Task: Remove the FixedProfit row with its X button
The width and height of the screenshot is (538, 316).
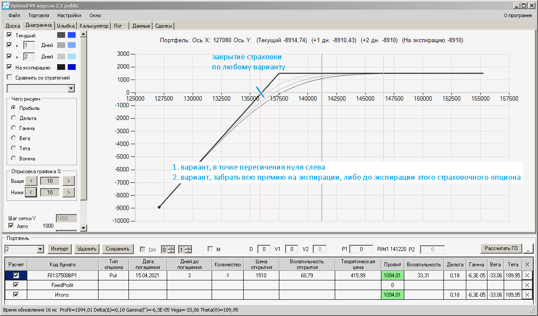Action: tap(527, 285)
